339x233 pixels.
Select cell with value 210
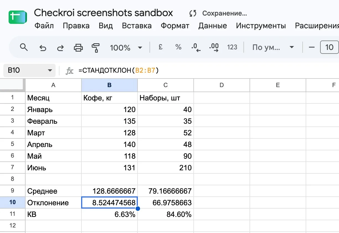coord(166,168)
